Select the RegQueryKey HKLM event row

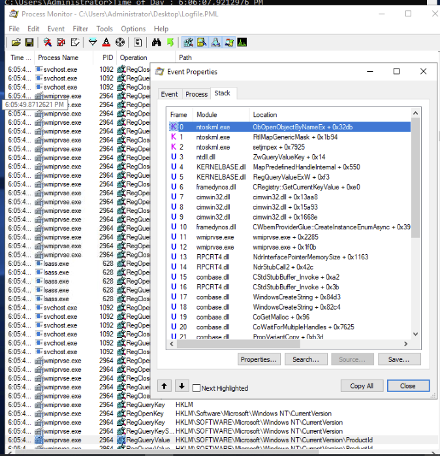coord(221,404)
